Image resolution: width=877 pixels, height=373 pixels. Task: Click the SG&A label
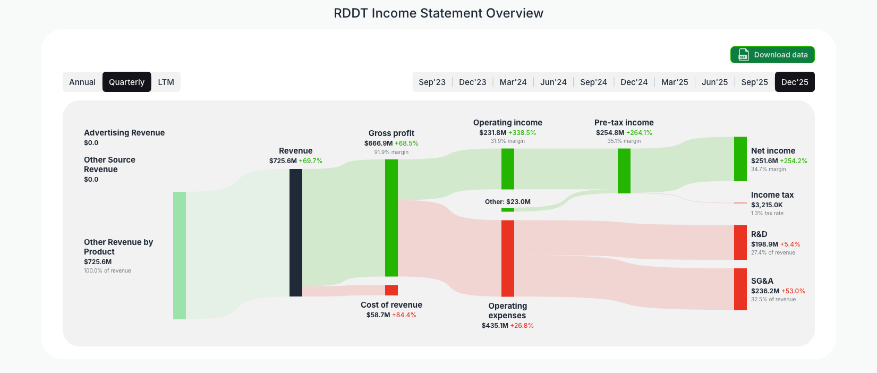point(762,281)
